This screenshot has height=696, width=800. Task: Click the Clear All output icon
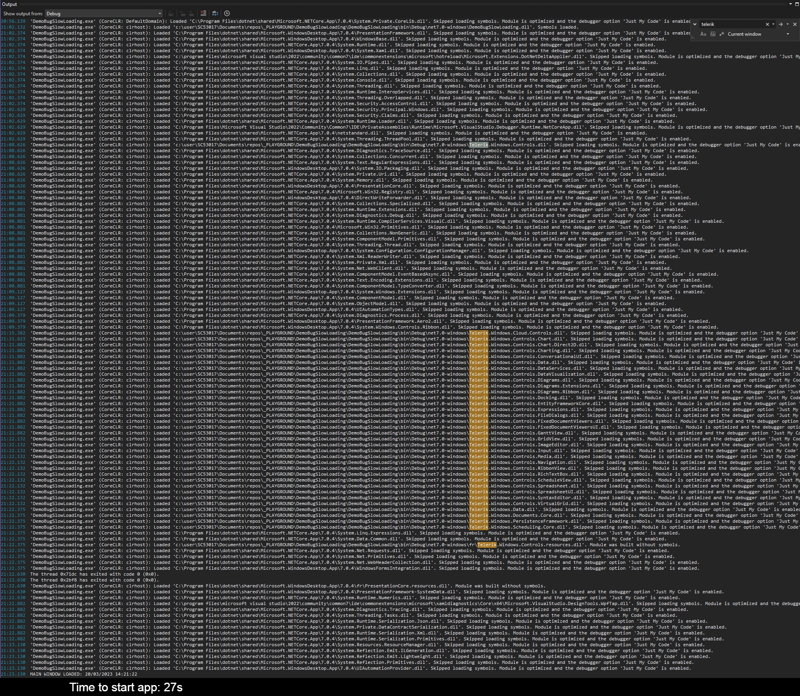coord(203,13)
